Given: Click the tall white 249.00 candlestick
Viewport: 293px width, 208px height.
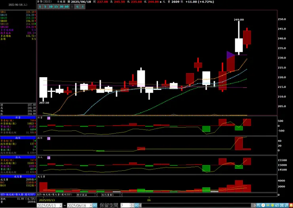Looking at the screenshot, I should coord(239,45).
